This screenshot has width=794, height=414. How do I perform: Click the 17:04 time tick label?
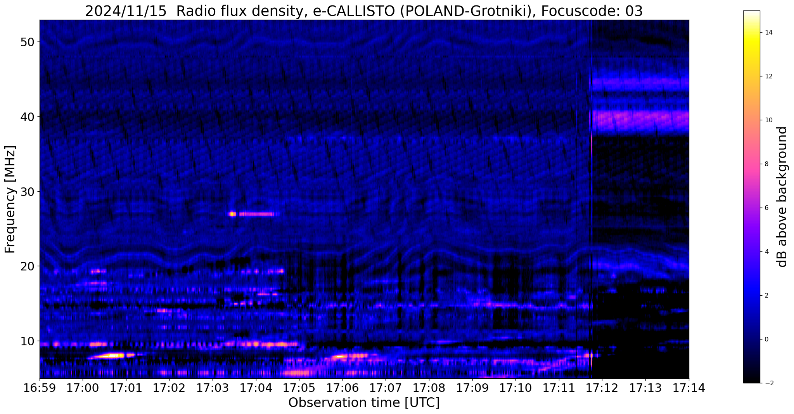(256, 388)
